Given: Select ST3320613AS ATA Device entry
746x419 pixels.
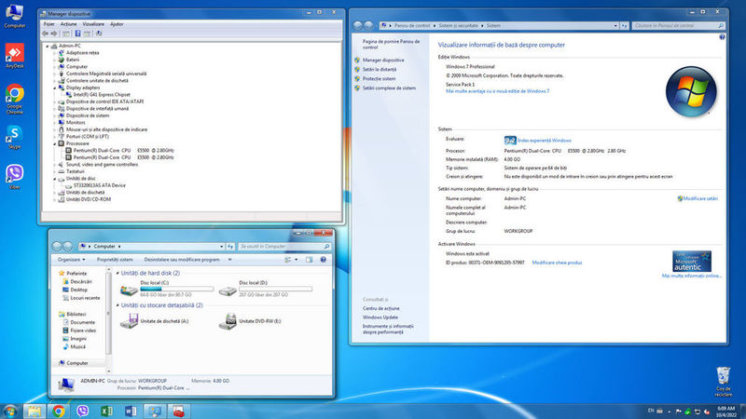Looking at the screenshot, I should [100, 185].
